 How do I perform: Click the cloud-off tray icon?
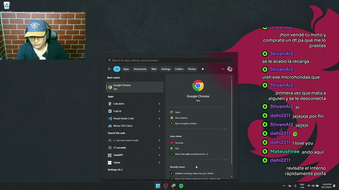[x=290, y=186]
